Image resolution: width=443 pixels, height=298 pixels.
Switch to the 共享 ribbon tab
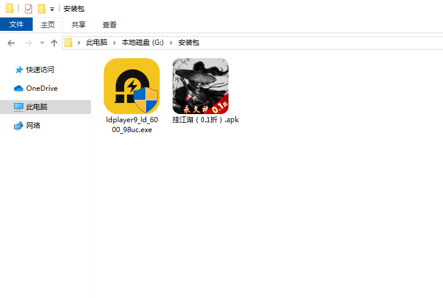coord(79,24)
